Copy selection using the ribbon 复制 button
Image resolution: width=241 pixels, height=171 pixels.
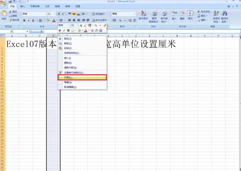click(13, 16)
